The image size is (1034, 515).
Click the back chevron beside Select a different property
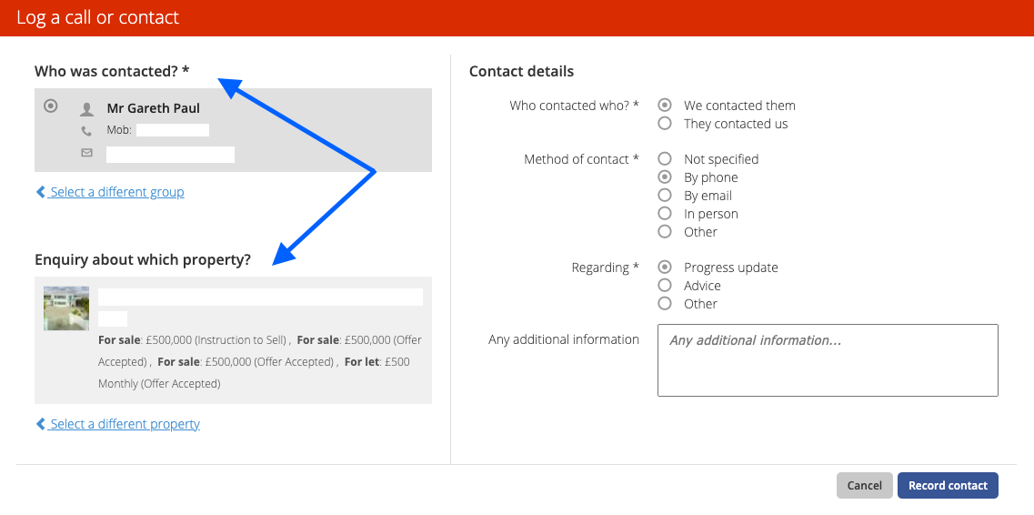[x=40, y=424]
